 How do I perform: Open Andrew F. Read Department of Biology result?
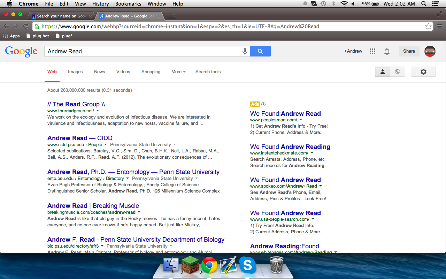tap(136, 240)
